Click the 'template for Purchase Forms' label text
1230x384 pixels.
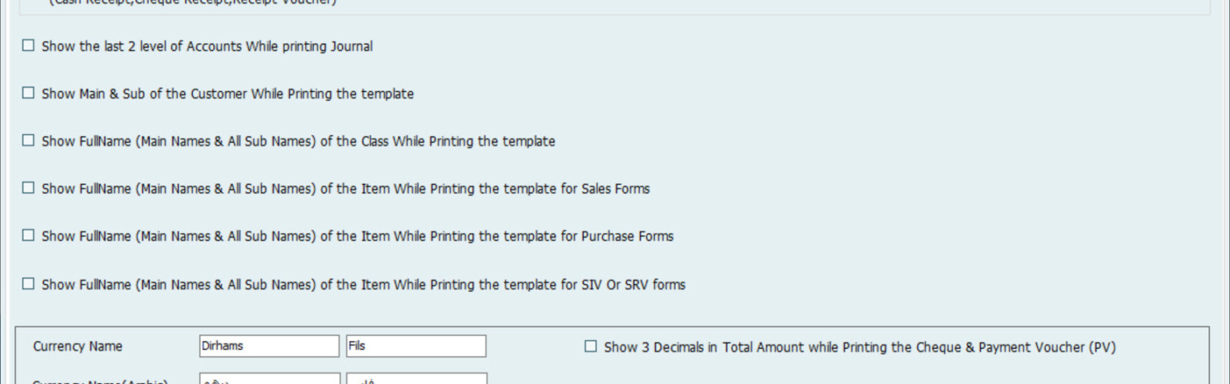[x=589, y=236]
